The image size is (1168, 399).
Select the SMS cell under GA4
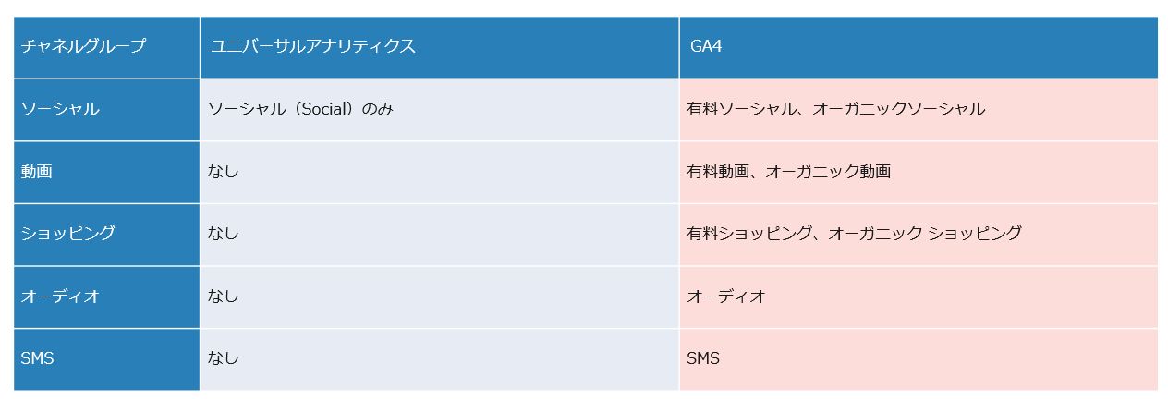click(x=703, y=358)
